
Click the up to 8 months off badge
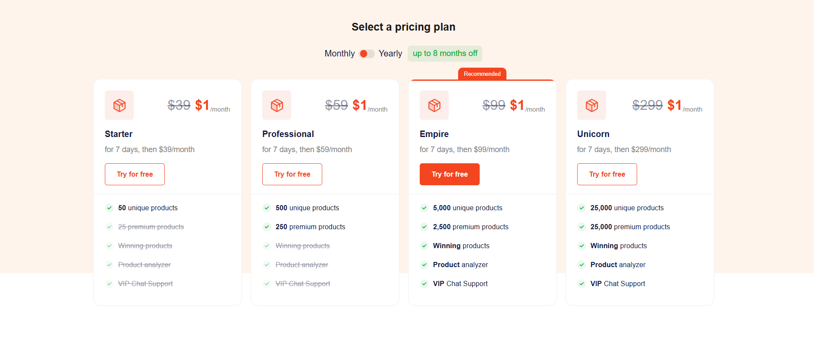445,53
